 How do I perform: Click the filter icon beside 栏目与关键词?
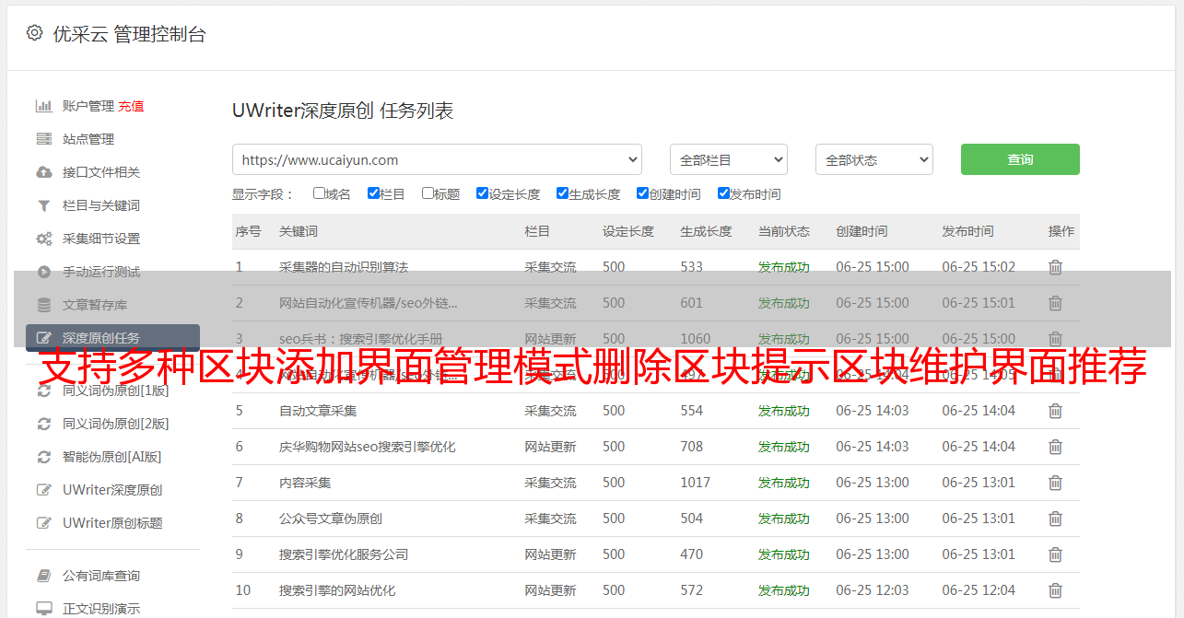(43, 205)
